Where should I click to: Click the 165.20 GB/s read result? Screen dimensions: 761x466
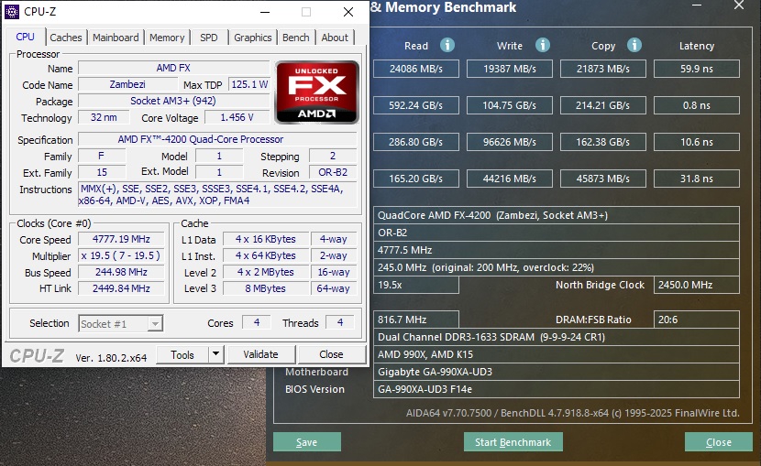click(416, 179)
